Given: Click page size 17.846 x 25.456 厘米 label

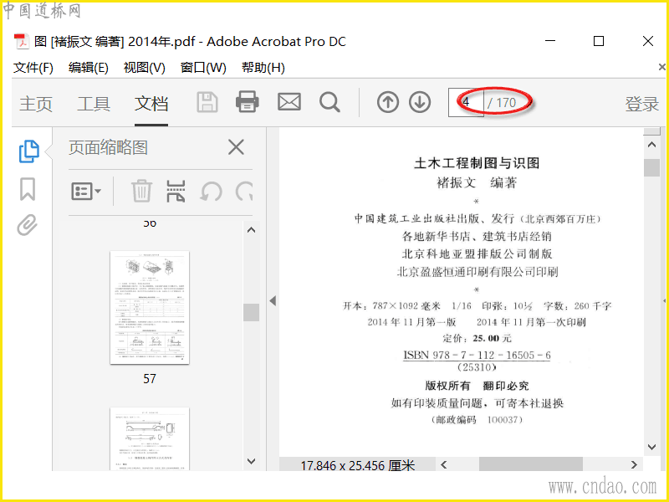Looking at the screenshot, I should pos(358,465).
